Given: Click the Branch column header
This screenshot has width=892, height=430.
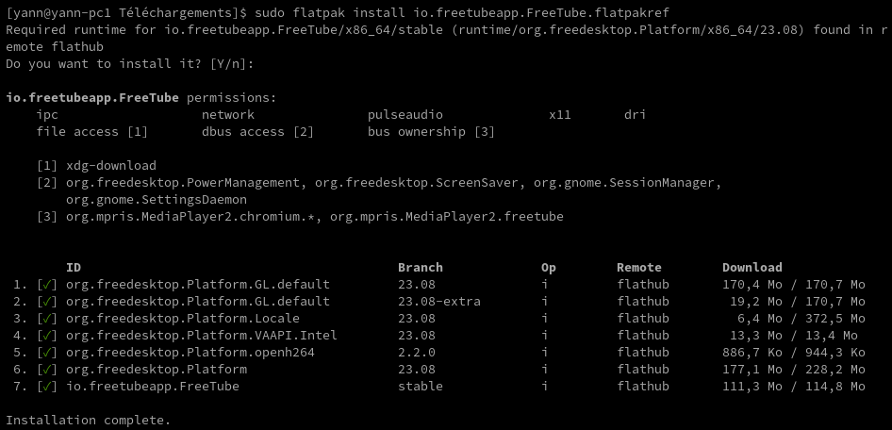Looking at the screenshot, I should point(420,268).
